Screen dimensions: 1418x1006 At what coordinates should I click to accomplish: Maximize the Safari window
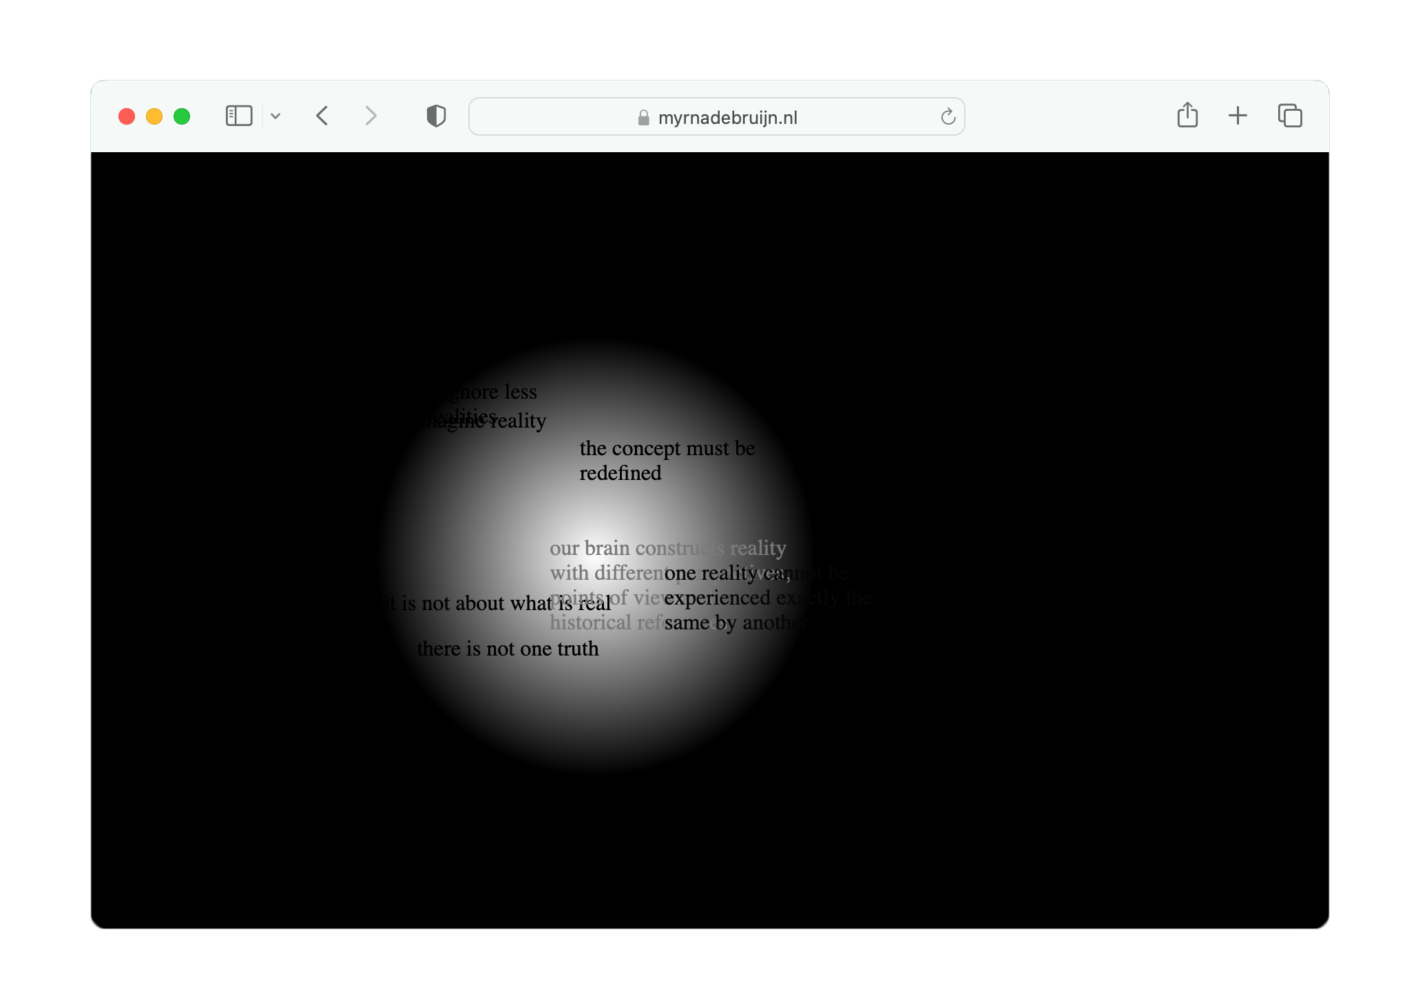point(182,116)
